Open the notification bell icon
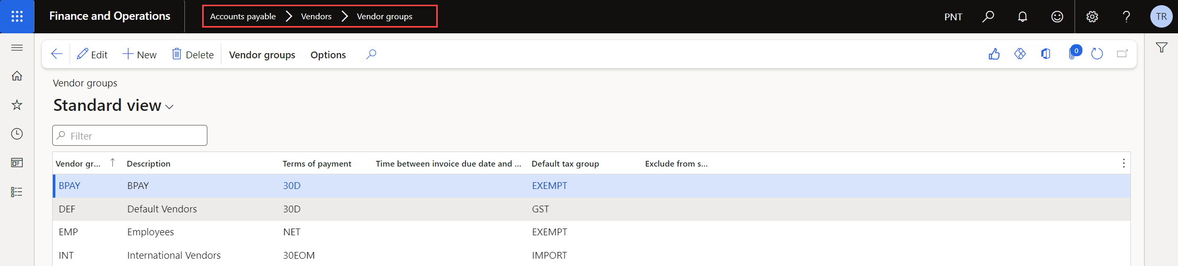 pos(1022,17)
